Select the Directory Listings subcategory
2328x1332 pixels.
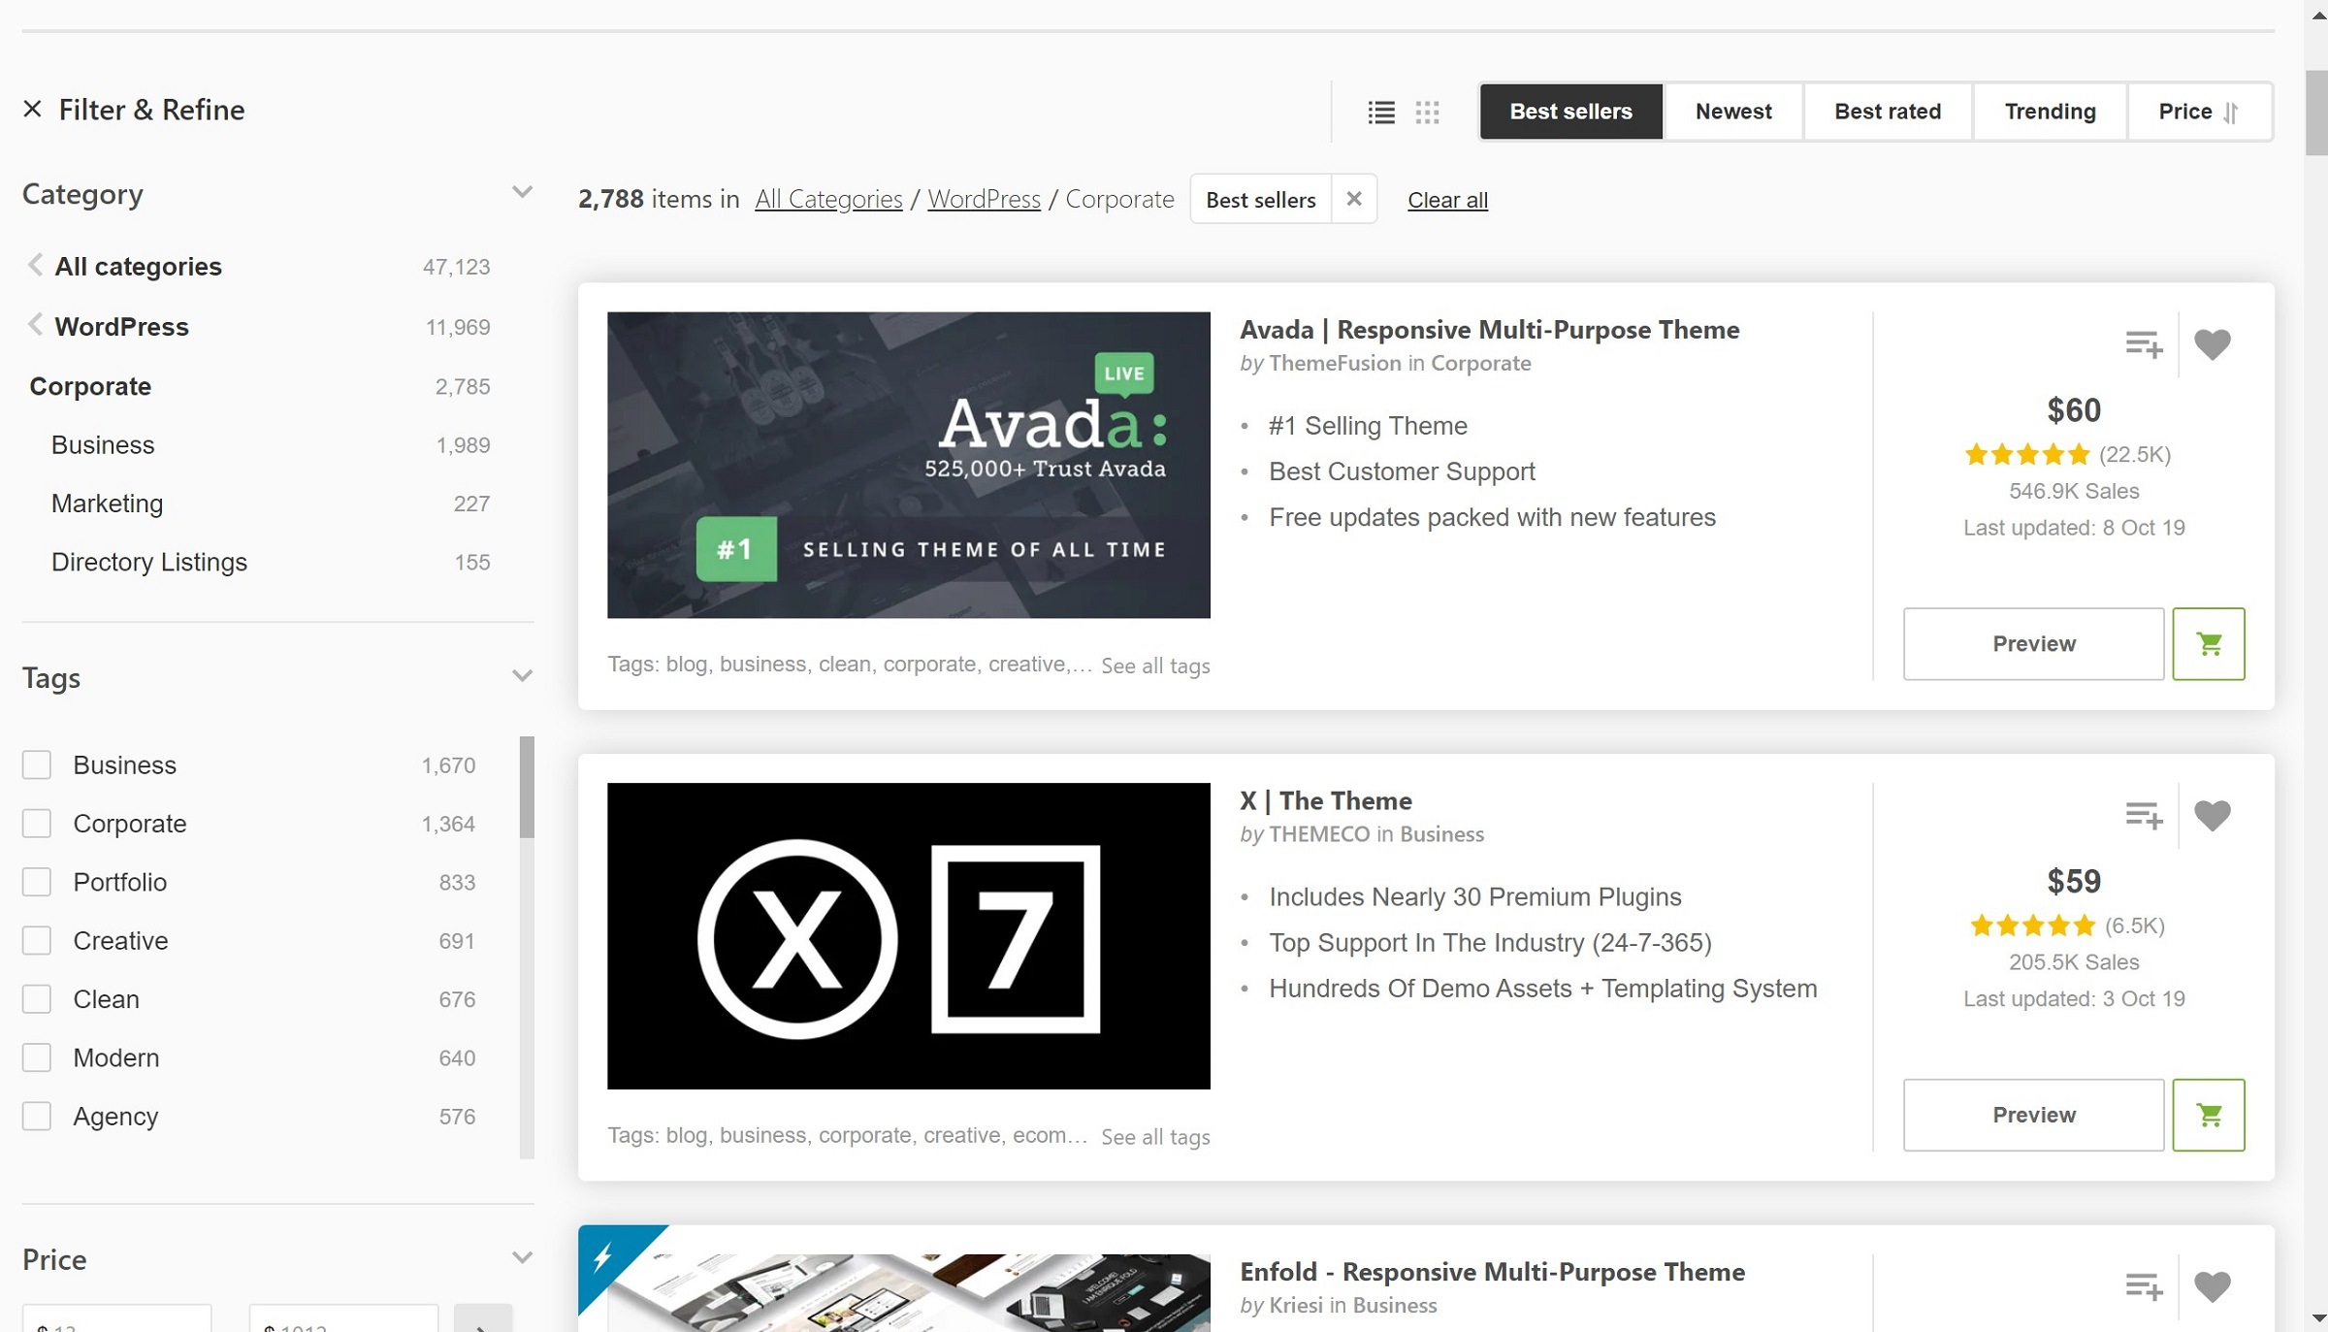coord(149,562)
